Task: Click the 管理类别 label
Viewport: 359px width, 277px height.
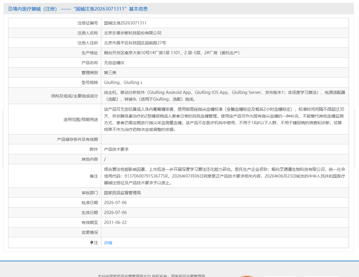Action: point(90,73)
